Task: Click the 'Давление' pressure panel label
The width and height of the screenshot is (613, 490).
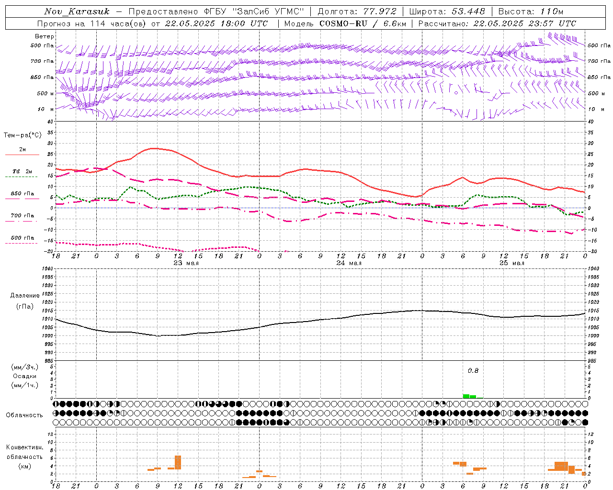Action: [x=25, y=296]
